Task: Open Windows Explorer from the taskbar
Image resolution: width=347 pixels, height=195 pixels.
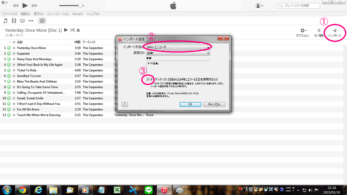Action: [x=54, y=190]
